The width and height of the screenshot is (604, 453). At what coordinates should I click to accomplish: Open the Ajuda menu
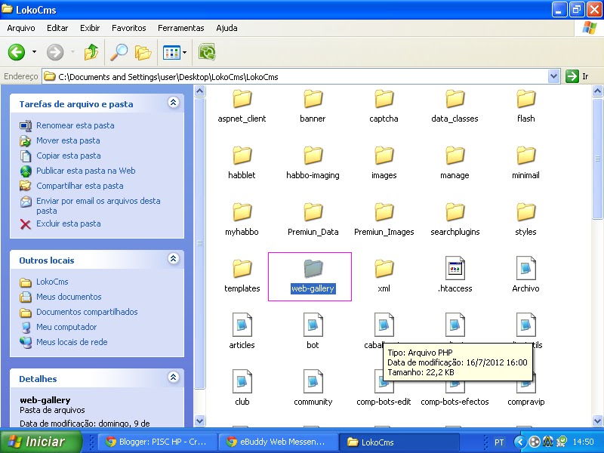pyautogui.click(x=226, y=28)
